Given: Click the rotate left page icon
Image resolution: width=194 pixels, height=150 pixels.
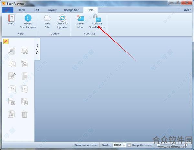Looking at the screenshot, I should (x=12, y=89).
